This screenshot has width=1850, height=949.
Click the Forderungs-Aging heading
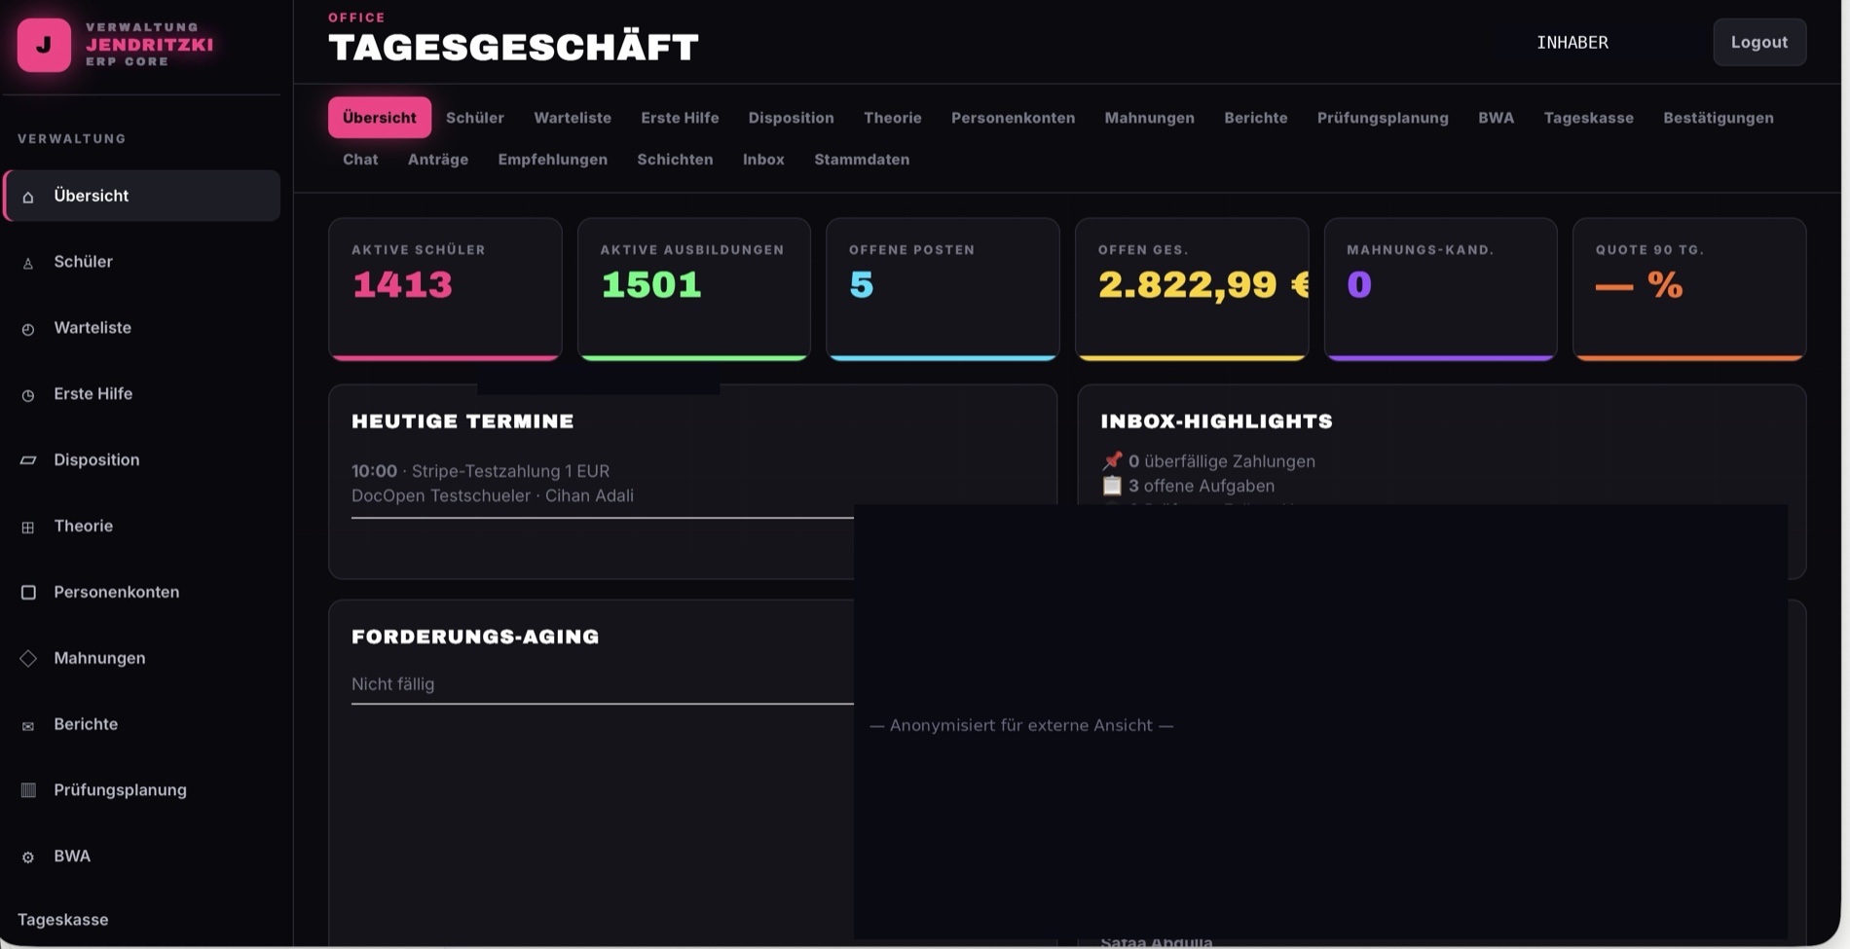(475, 637)
